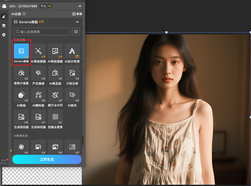Launch the AI设计助理 tool

[72, 51]
